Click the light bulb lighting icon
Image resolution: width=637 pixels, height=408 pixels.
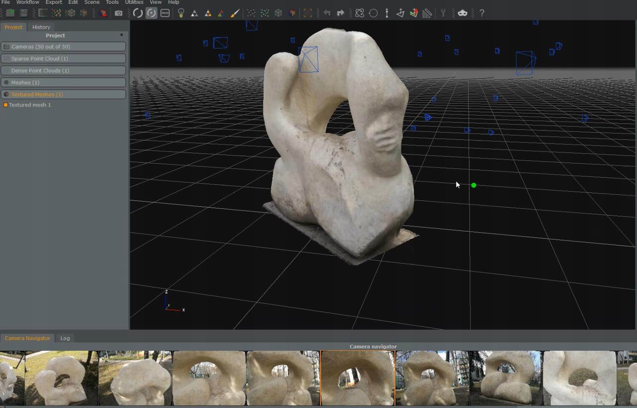(x=181, y=13)
